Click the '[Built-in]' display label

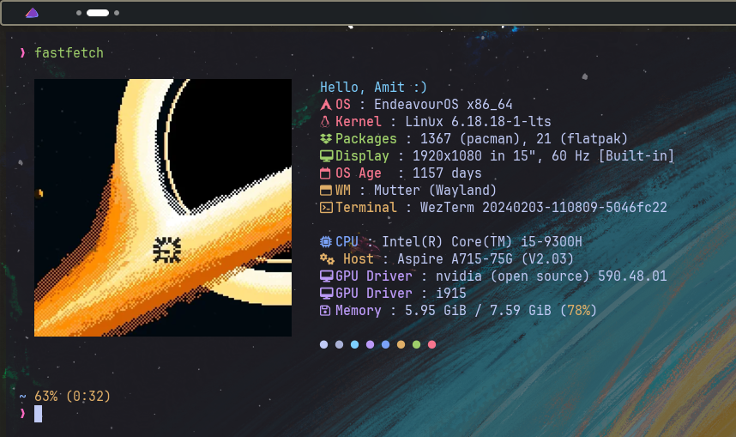636,156
